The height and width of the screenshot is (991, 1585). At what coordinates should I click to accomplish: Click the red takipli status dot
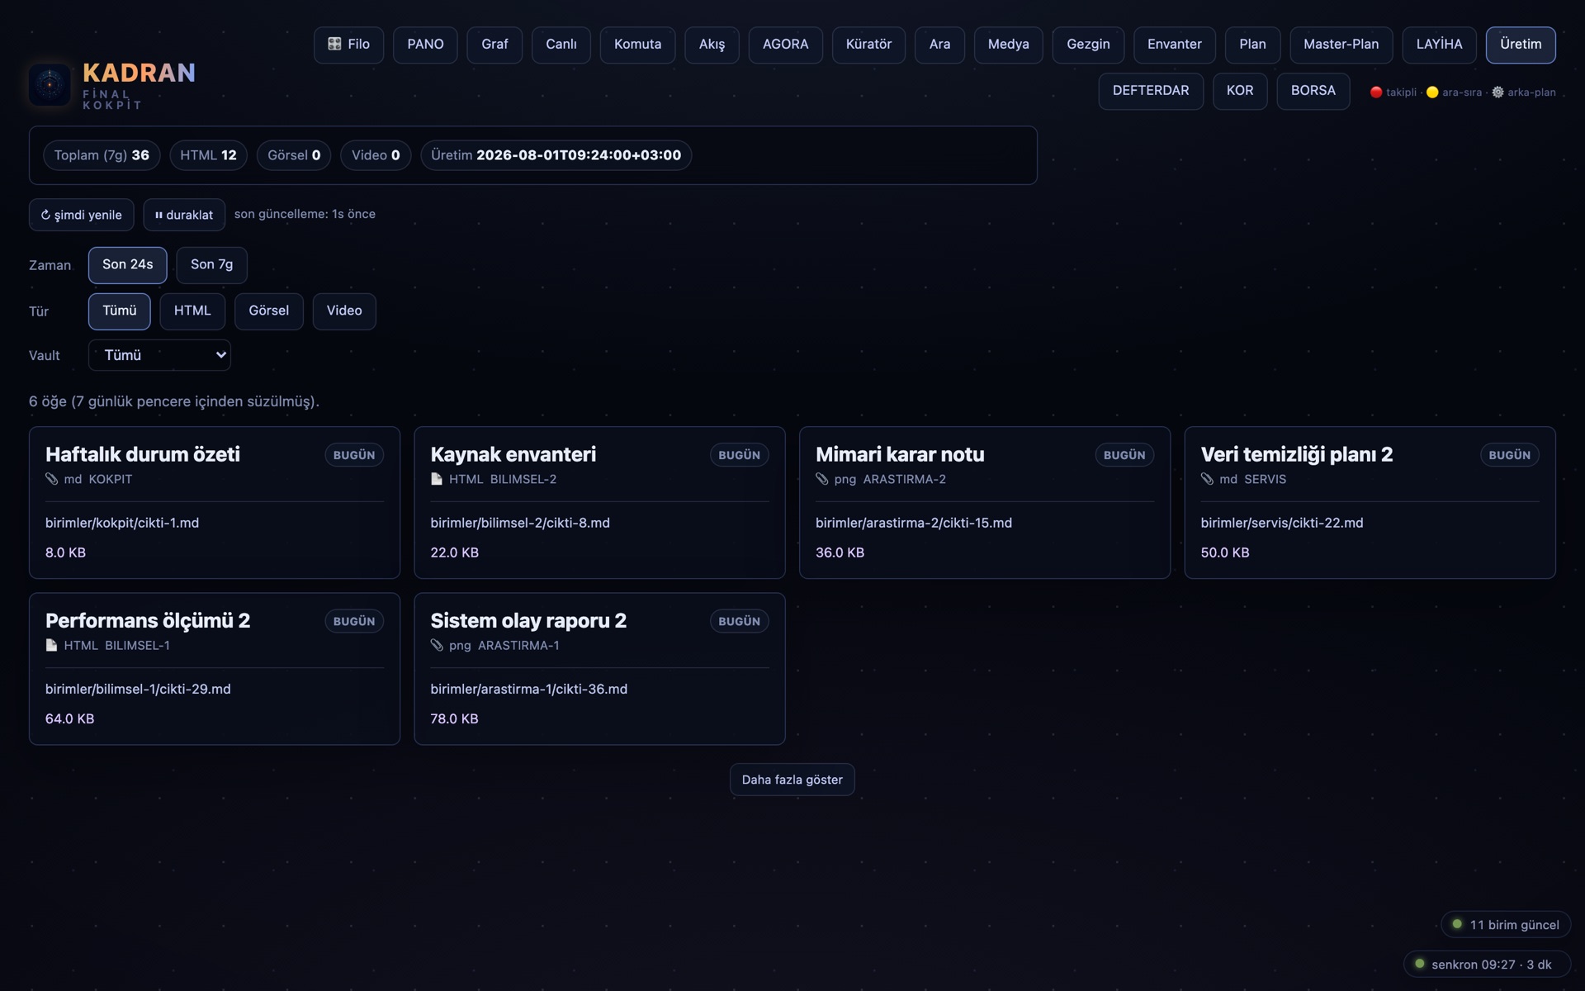[1376, 92]
